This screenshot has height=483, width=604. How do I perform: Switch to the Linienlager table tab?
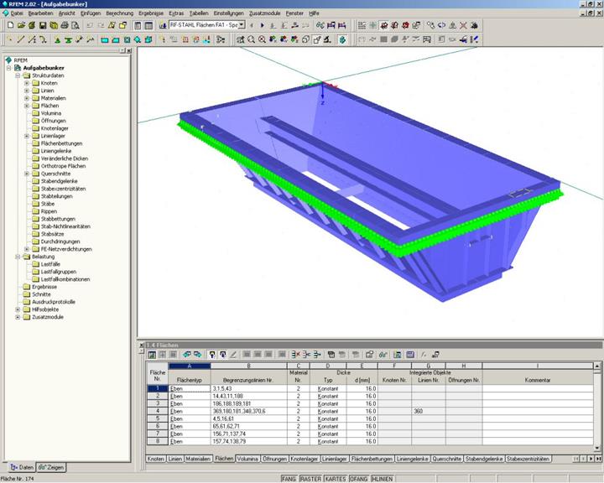(x=335, y=459)
